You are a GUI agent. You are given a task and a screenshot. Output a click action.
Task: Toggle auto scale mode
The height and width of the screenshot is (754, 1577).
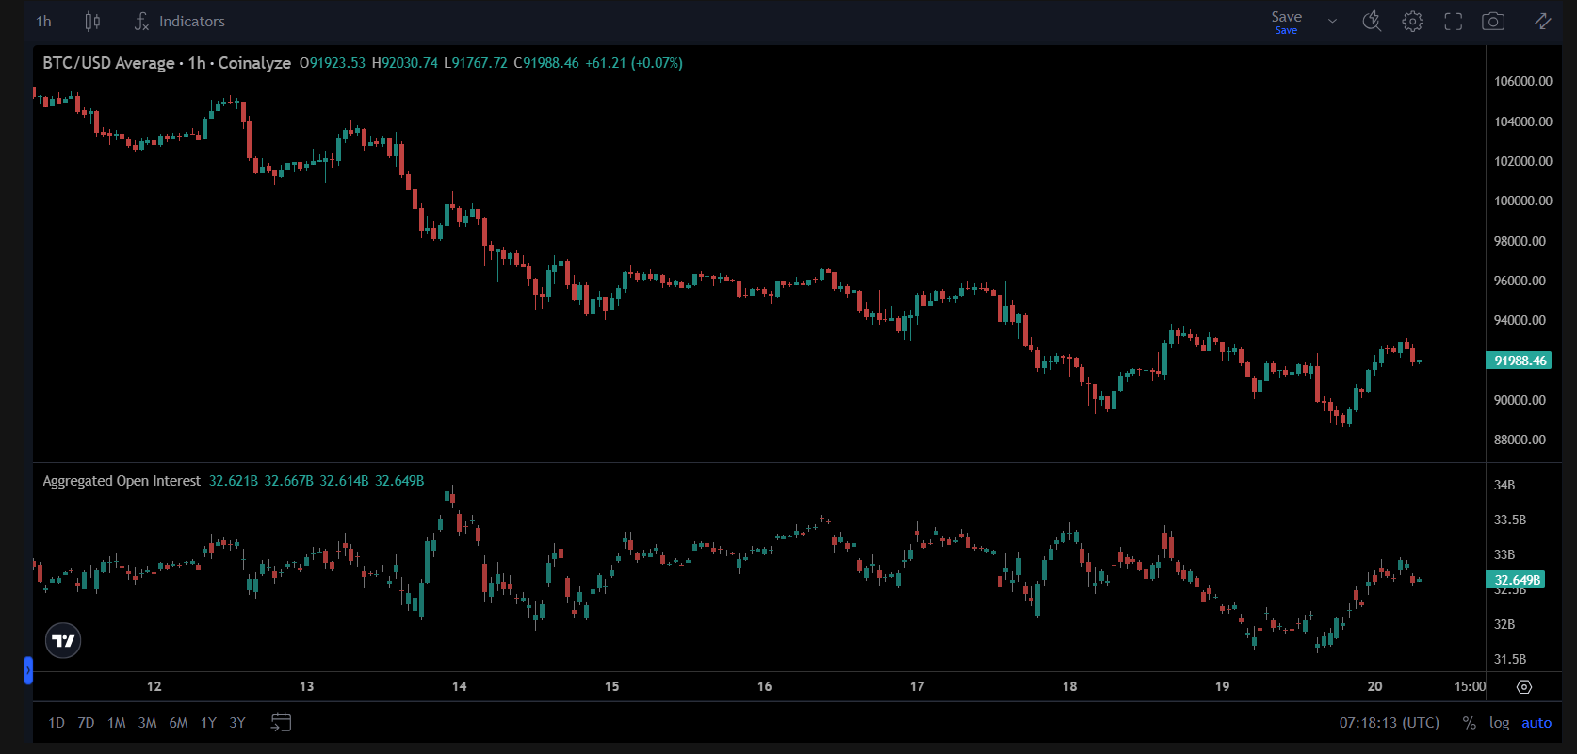(x=1536, y=723)
